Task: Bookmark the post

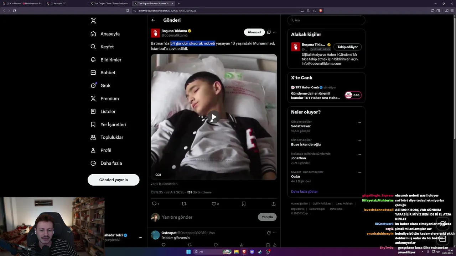Action: (x=244, y=204)
